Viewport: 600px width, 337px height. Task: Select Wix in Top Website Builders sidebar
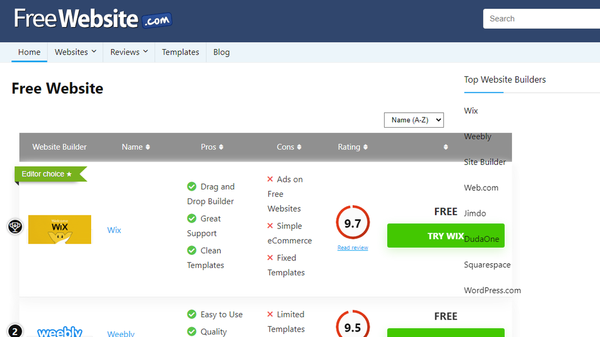point(470,110)
